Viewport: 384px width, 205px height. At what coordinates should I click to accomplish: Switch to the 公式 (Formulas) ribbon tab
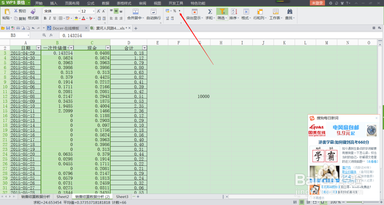(91, 3)
